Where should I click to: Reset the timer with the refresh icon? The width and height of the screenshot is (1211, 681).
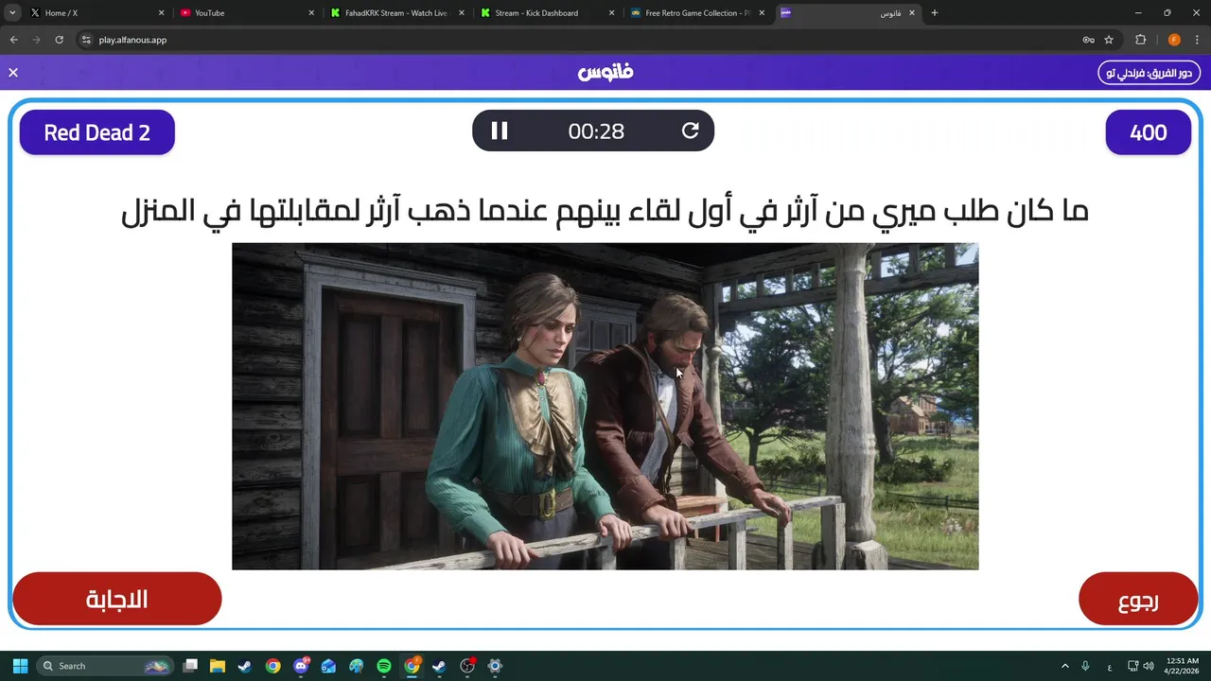pos(691,131)
